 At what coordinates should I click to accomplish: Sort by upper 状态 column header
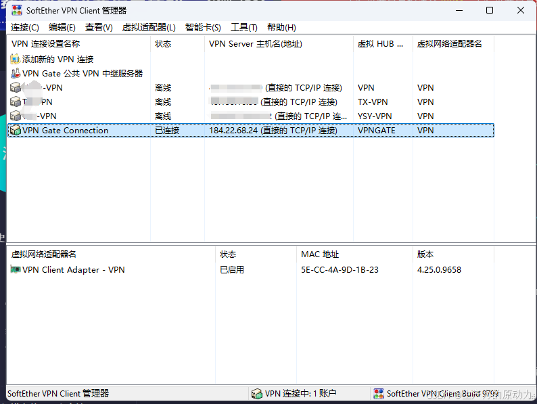coord(177,44)
